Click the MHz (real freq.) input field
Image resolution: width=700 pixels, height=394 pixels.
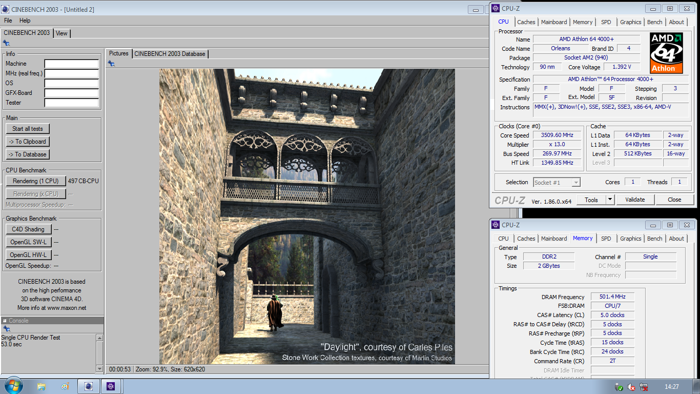[71, 73]
